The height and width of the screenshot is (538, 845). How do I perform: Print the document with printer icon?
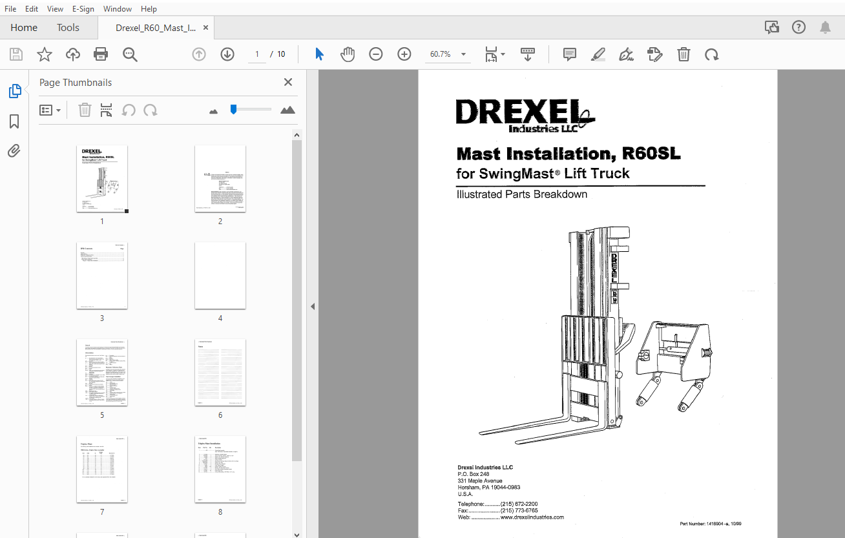101,54
